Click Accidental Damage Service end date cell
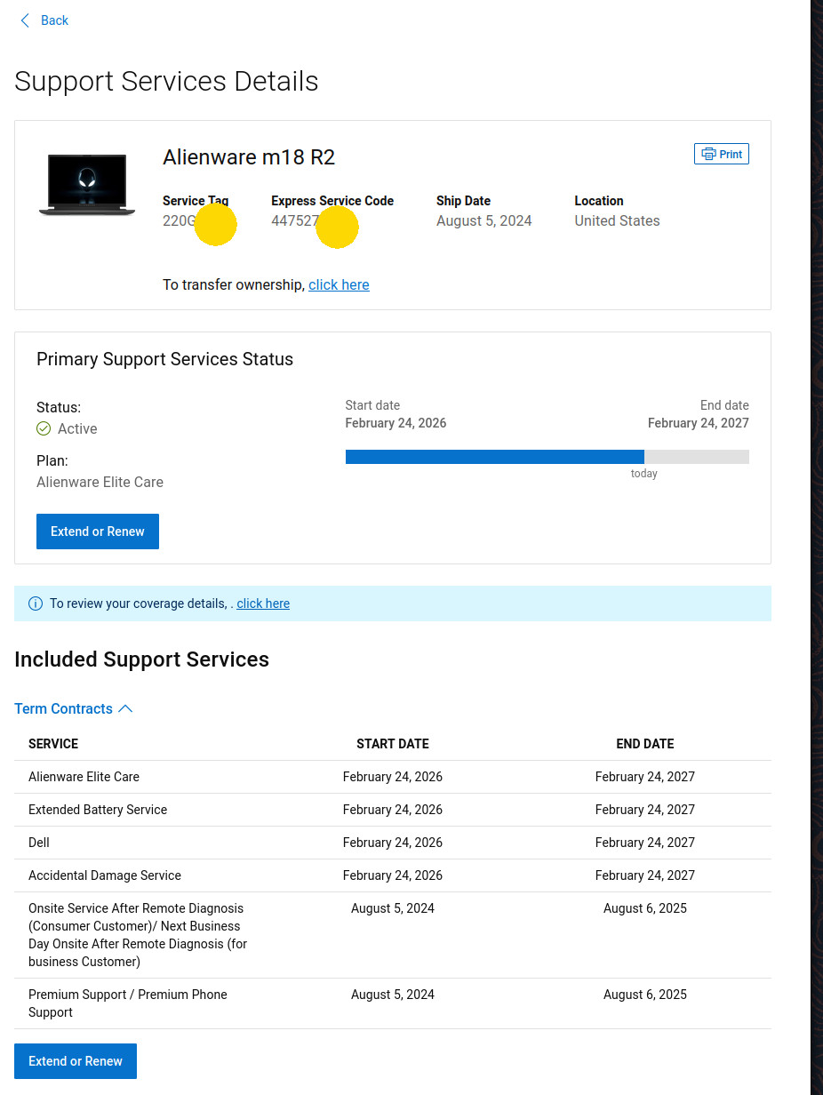The height and width of the screenshot is (1095, 823). pos(645,875)
